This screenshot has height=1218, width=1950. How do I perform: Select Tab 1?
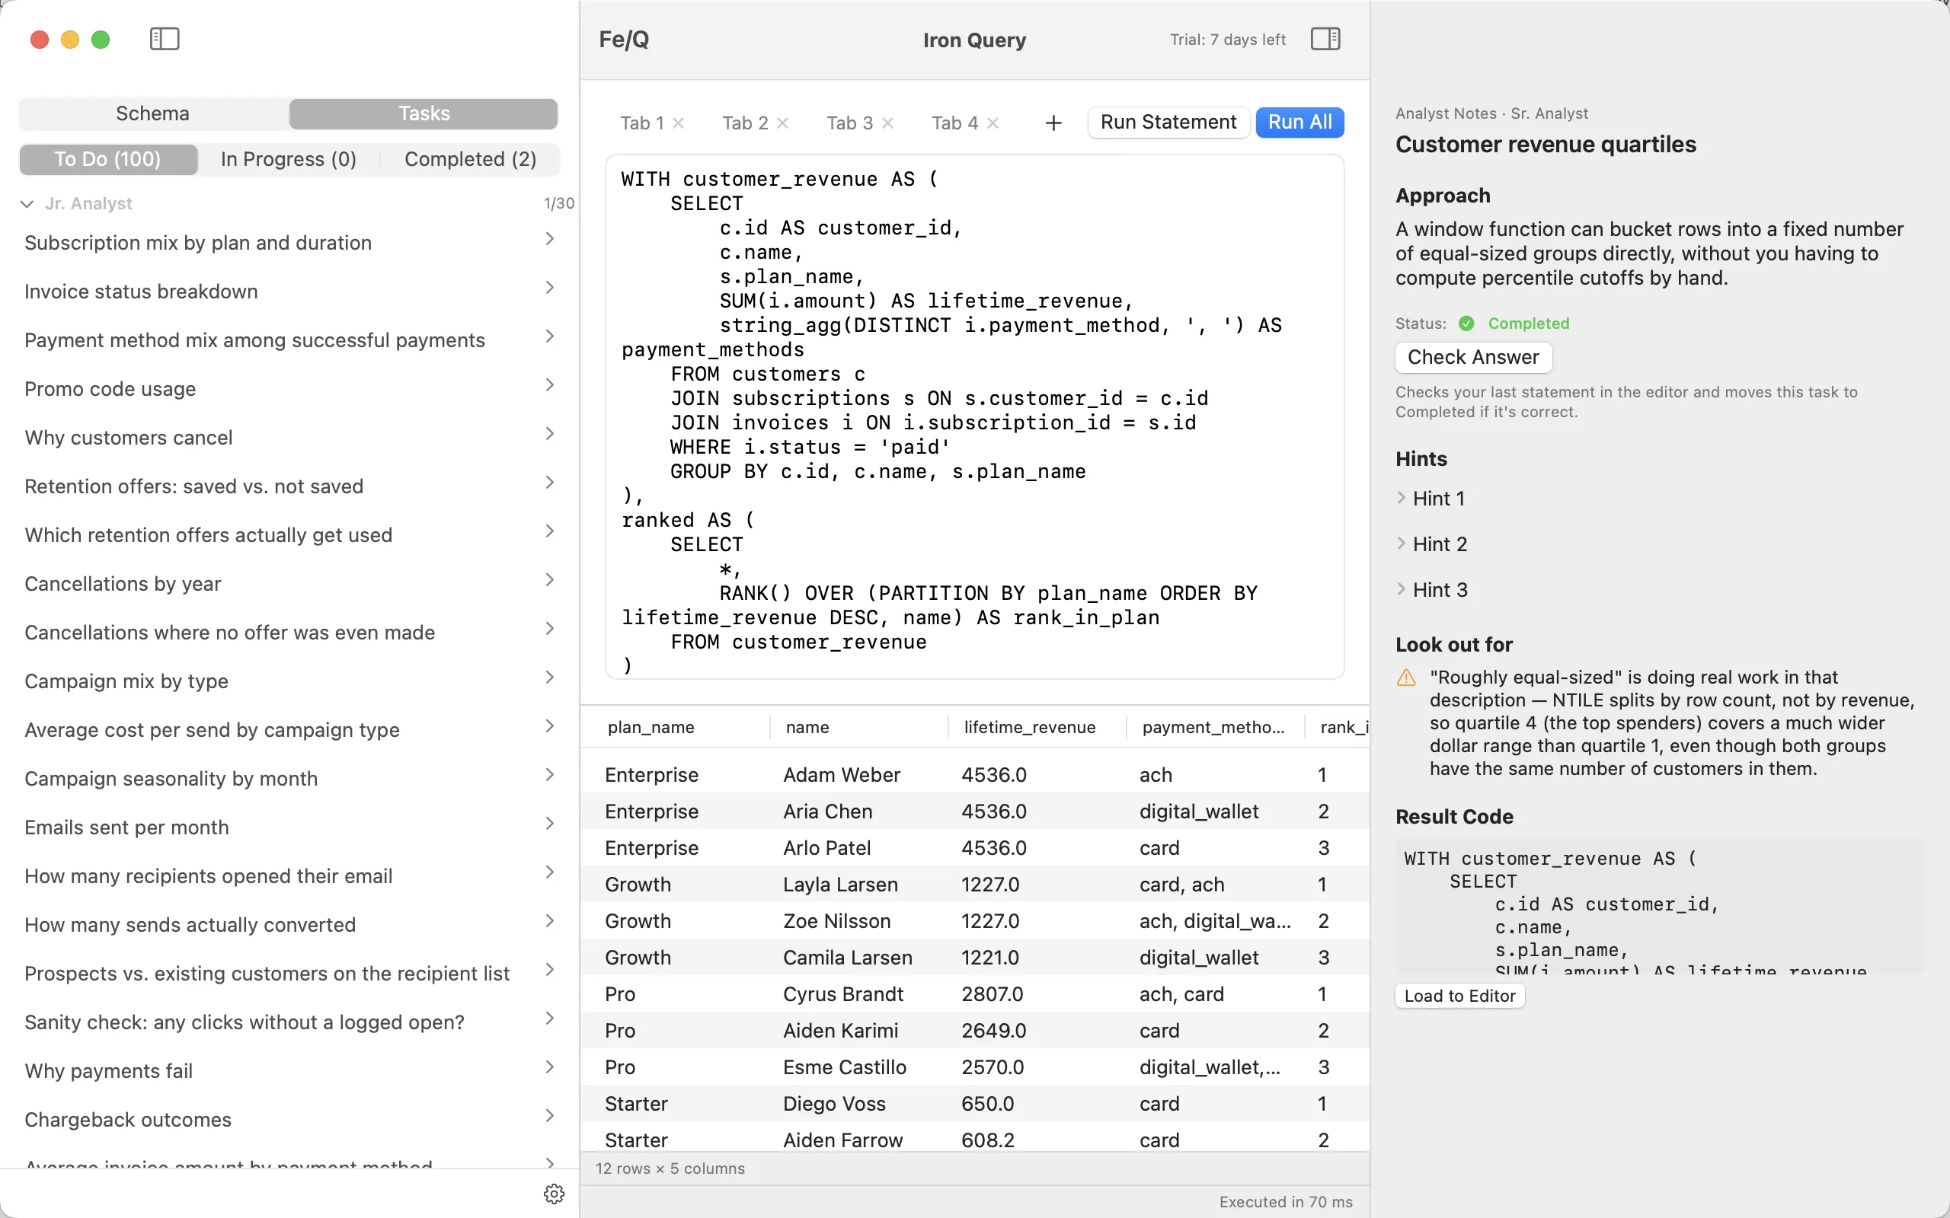[x=641, y=123]
